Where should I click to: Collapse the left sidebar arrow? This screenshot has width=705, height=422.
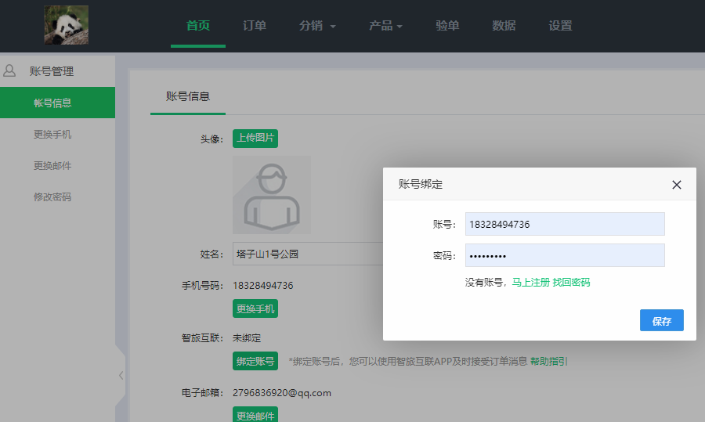121,375
